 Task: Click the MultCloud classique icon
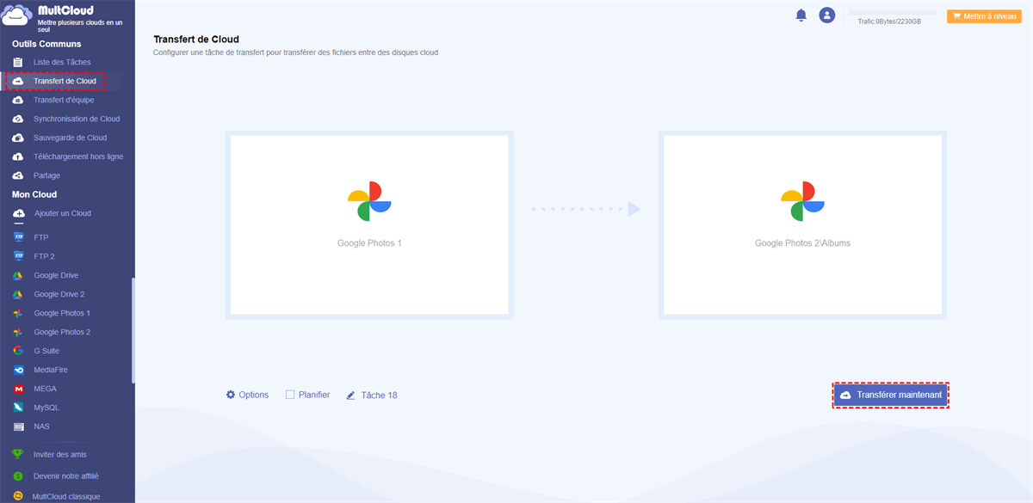[17, 496]
